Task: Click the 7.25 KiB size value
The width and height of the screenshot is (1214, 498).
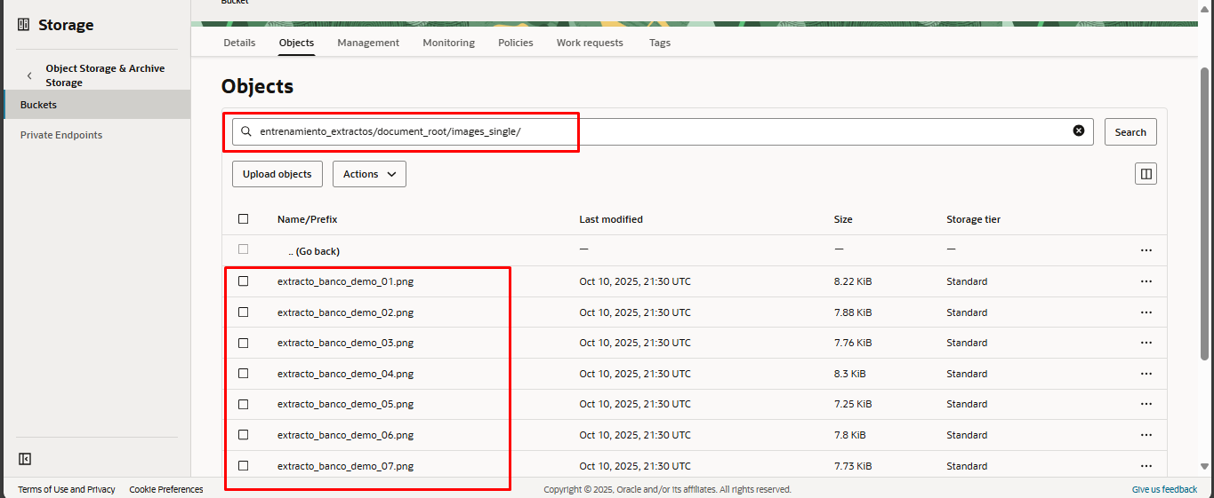Action: pos(853,404)
